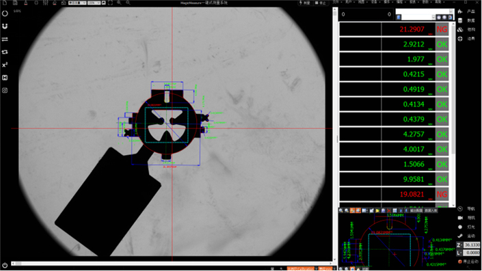Select the magnet snap icon in left sidebar
Image resolution: width=482 pixels, height=271 pixels.
pyautogui.click(x=5, y=27)
